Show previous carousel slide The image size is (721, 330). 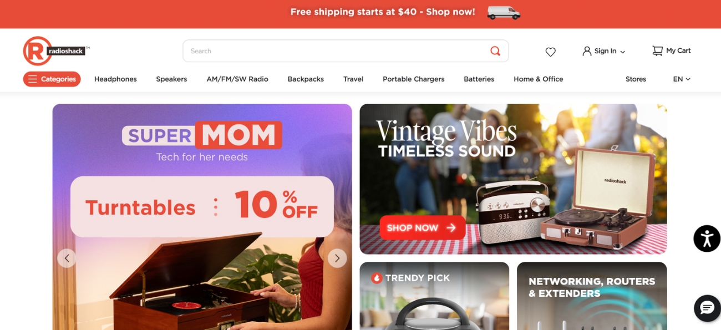point(67,258)
